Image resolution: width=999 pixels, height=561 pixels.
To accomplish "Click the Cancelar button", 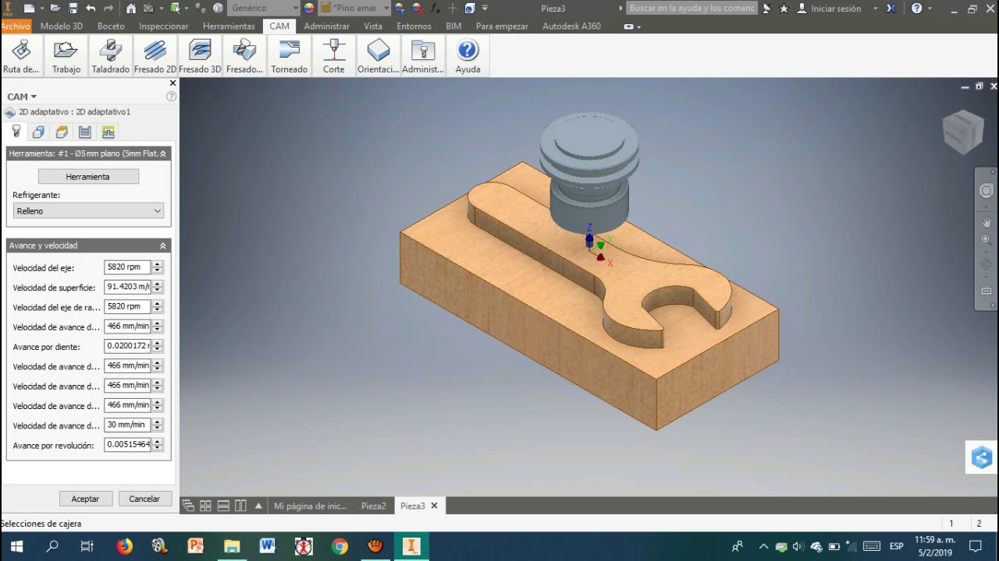I will click(144, 499).
